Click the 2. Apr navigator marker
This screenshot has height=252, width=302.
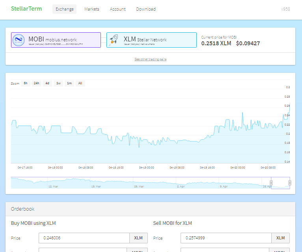pos(181,186)
